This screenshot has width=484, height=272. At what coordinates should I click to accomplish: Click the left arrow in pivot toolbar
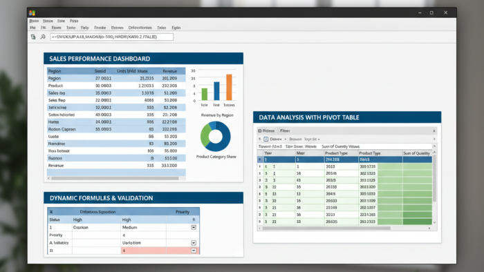[x=259, y=139]
